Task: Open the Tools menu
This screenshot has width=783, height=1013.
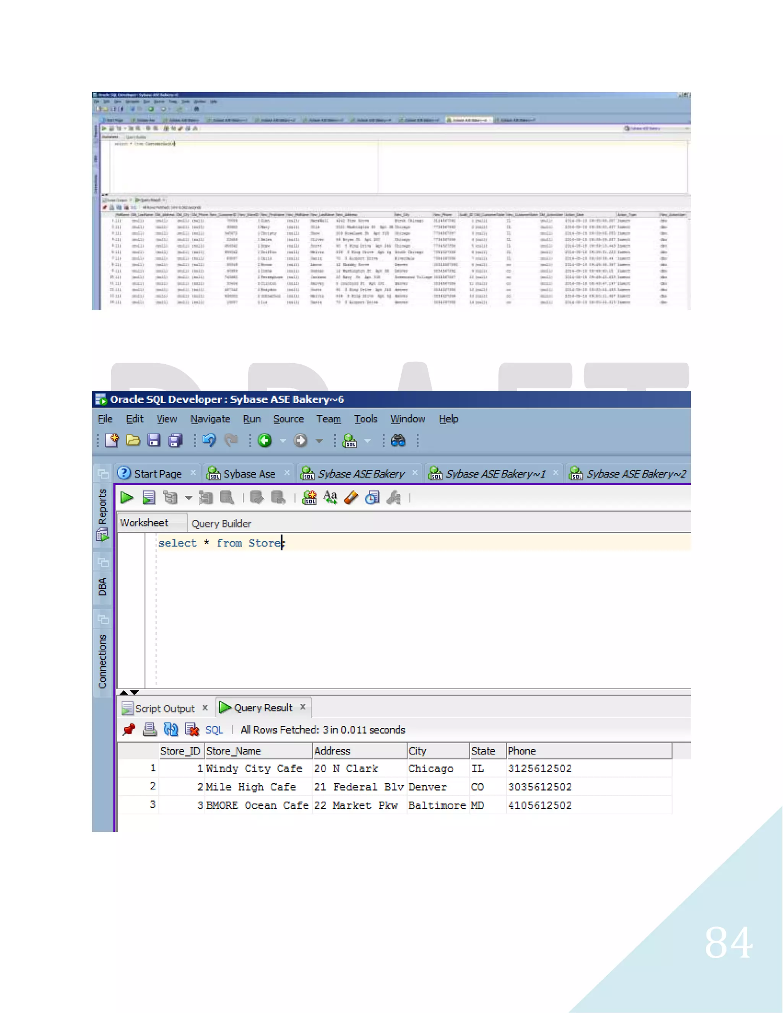Action: click(x=366, y=419)
